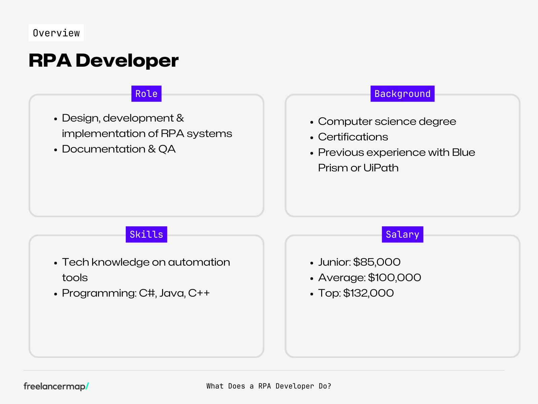Screen dimensions: 538x404
Task: Click the Skills purple label
Action: point(146,234)
